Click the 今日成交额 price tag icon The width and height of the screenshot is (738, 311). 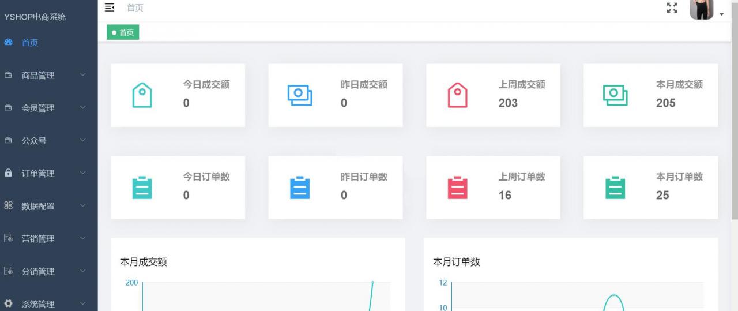[142, 95]
